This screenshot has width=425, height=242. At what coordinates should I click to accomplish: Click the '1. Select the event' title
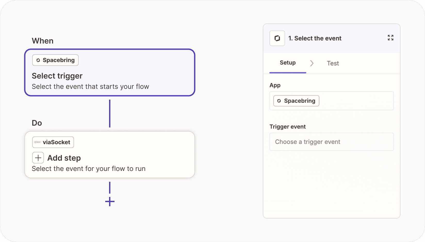[x=315, y=38]
